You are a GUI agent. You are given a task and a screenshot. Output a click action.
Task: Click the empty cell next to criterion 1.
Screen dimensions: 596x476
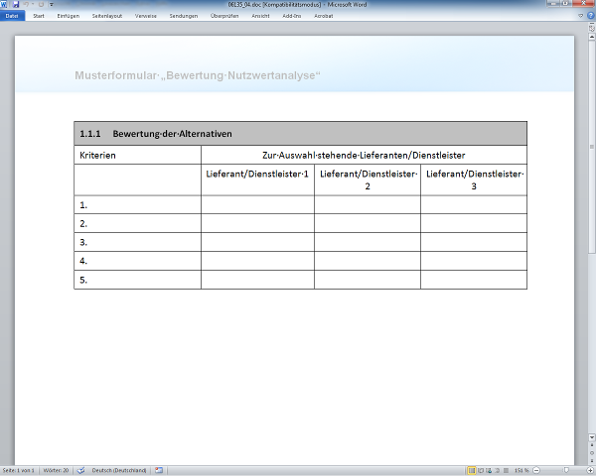(257, 205)
